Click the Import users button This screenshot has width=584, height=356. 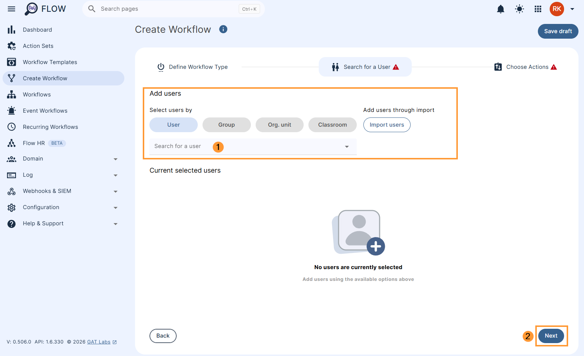pos(387,125)
